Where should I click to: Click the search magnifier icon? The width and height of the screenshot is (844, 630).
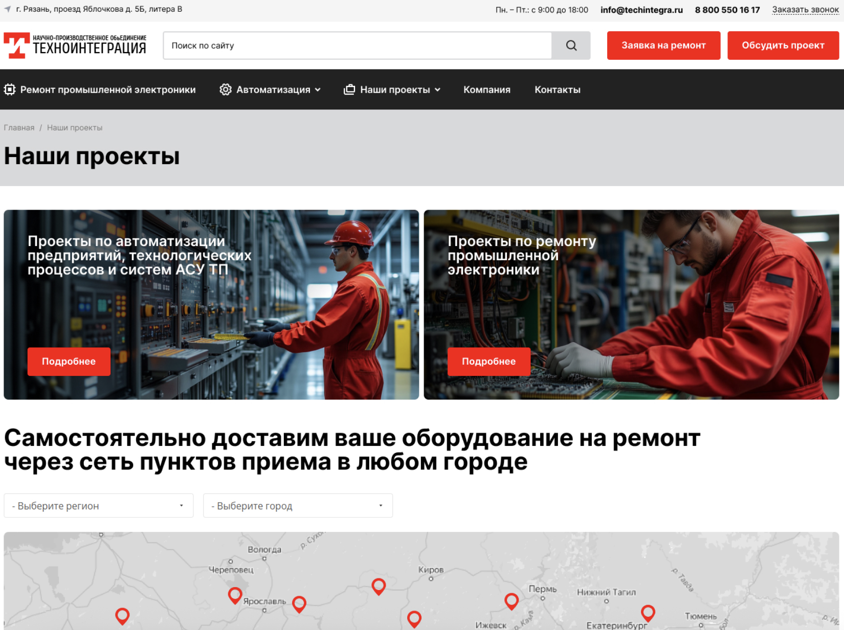tap(571, 46)
